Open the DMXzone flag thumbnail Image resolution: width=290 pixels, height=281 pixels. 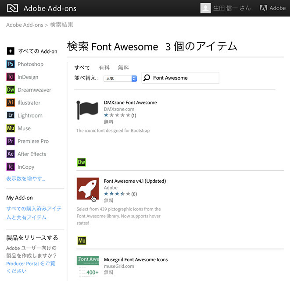click(x=87, y=110)
